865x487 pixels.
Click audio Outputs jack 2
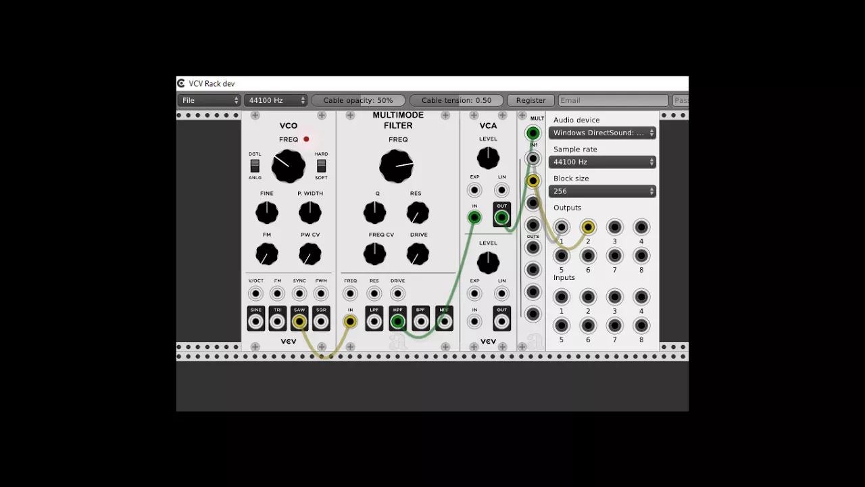coord(588,227)
